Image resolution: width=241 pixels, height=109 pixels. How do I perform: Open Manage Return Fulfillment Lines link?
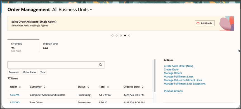183,80
